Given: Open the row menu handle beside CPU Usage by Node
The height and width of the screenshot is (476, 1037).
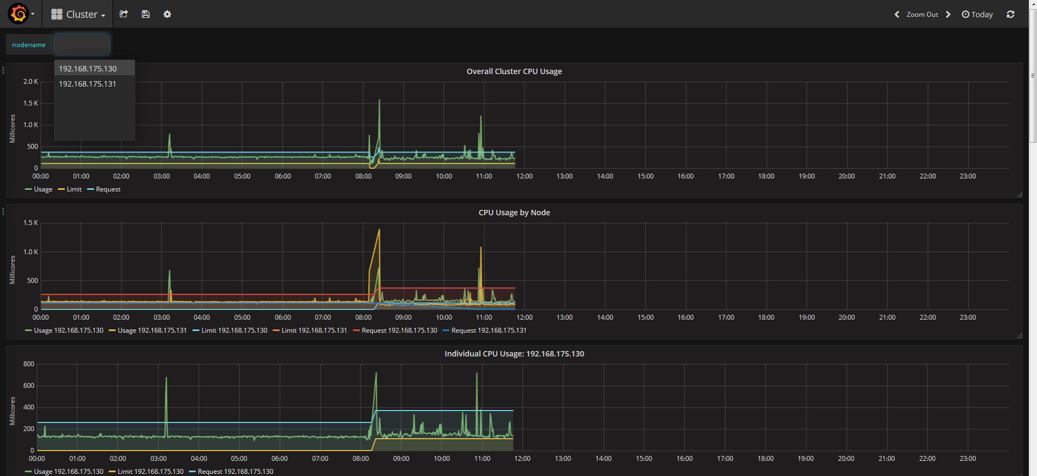Looking at the screenshot, I should point(3,211).
